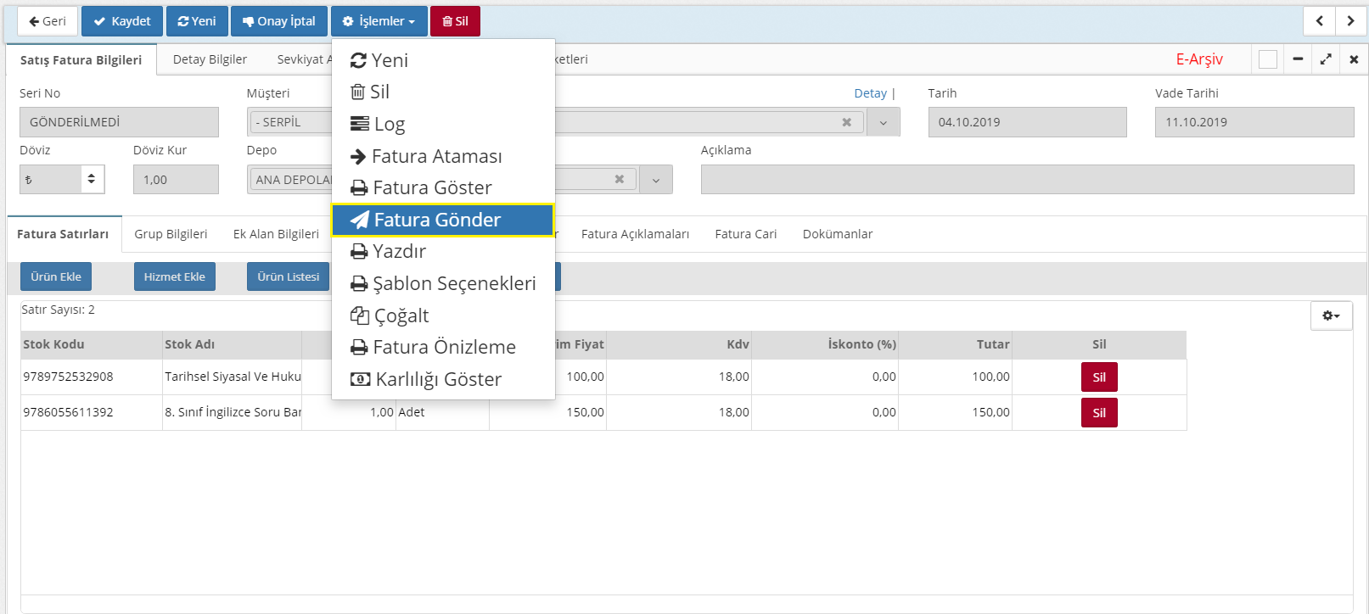Switch to the Detay Bilgiler tab
The height and width of the screenshot is (614, 1369).
[x=210, y=59]
